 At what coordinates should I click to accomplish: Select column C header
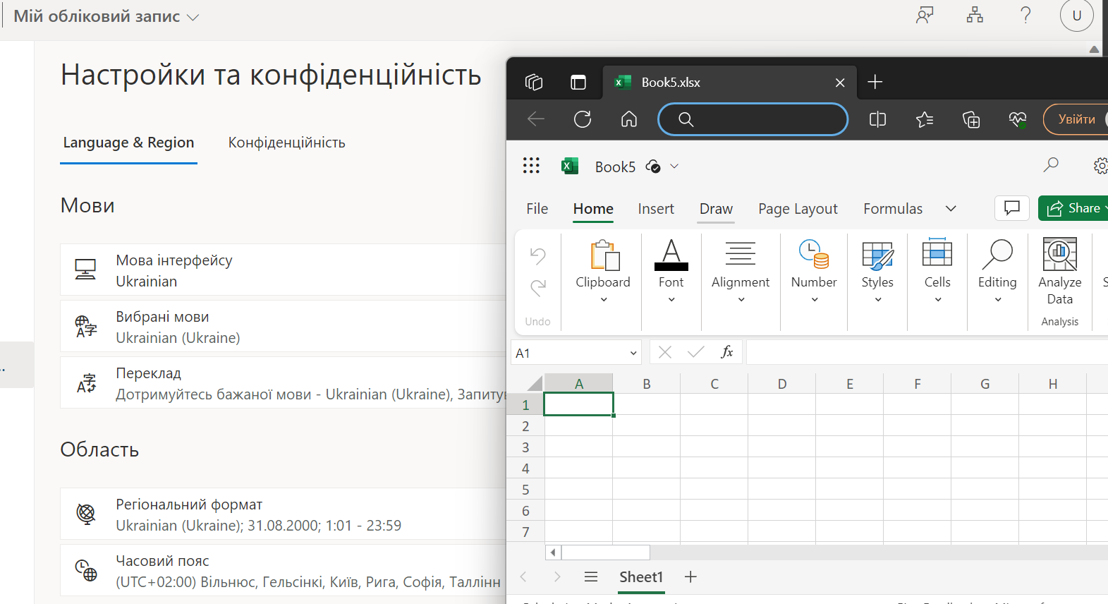pos(714,383)
